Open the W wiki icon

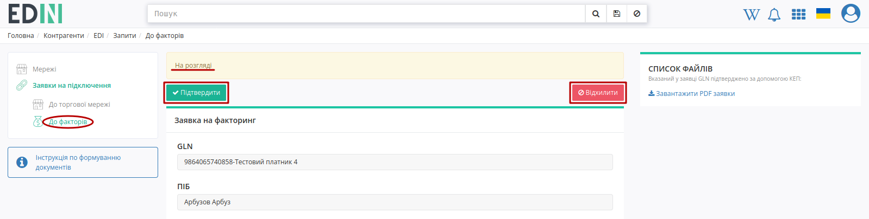pos(752,15)
